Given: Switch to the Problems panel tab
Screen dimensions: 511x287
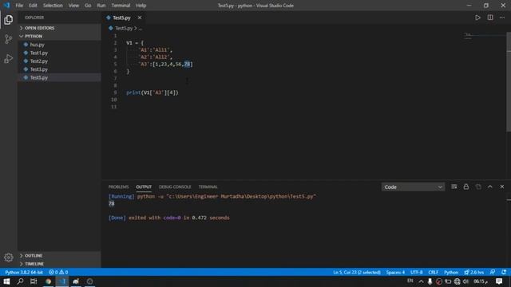Looking at the screenshot, I should point(119,187).
